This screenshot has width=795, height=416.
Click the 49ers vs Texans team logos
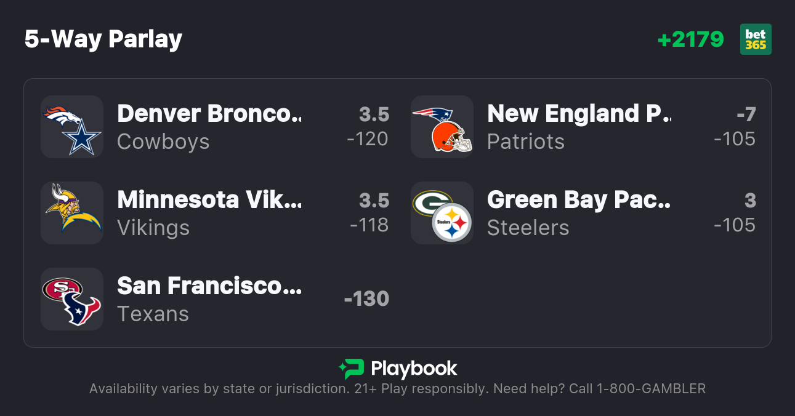pos(71,299)
